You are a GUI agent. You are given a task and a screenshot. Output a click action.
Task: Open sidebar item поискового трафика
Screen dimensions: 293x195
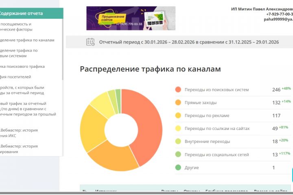[x=22, y=67]
